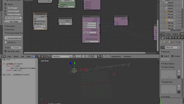This screenshot has height=104, width=184.
Task: Open the World tab icon in properties
Action: (176, 38)
